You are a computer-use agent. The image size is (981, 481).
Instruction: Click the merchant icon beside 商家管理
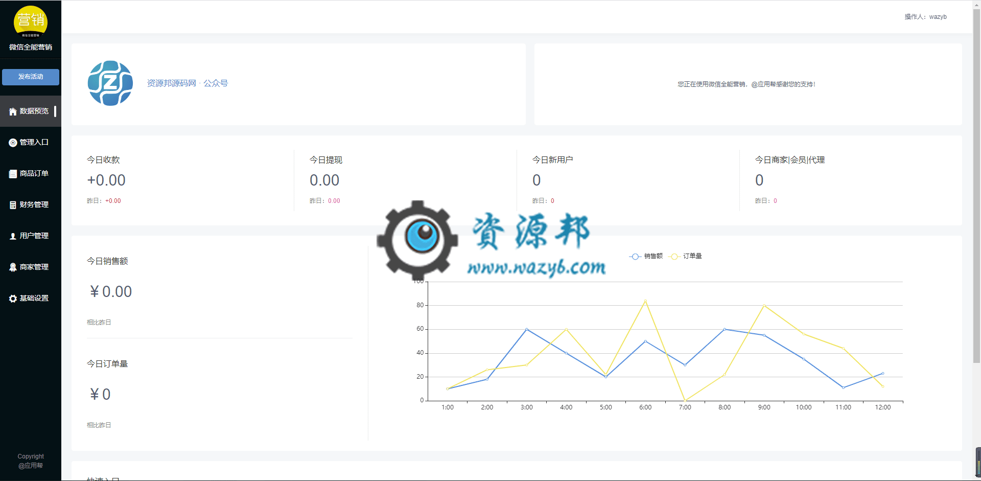click(13, 267)
